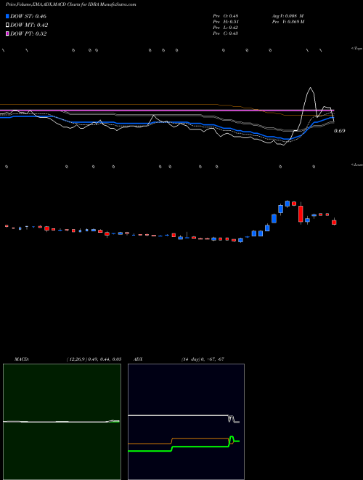Click the '<Tops' marker label at right edge
The image size is (363, 480).
pos(357,49)
